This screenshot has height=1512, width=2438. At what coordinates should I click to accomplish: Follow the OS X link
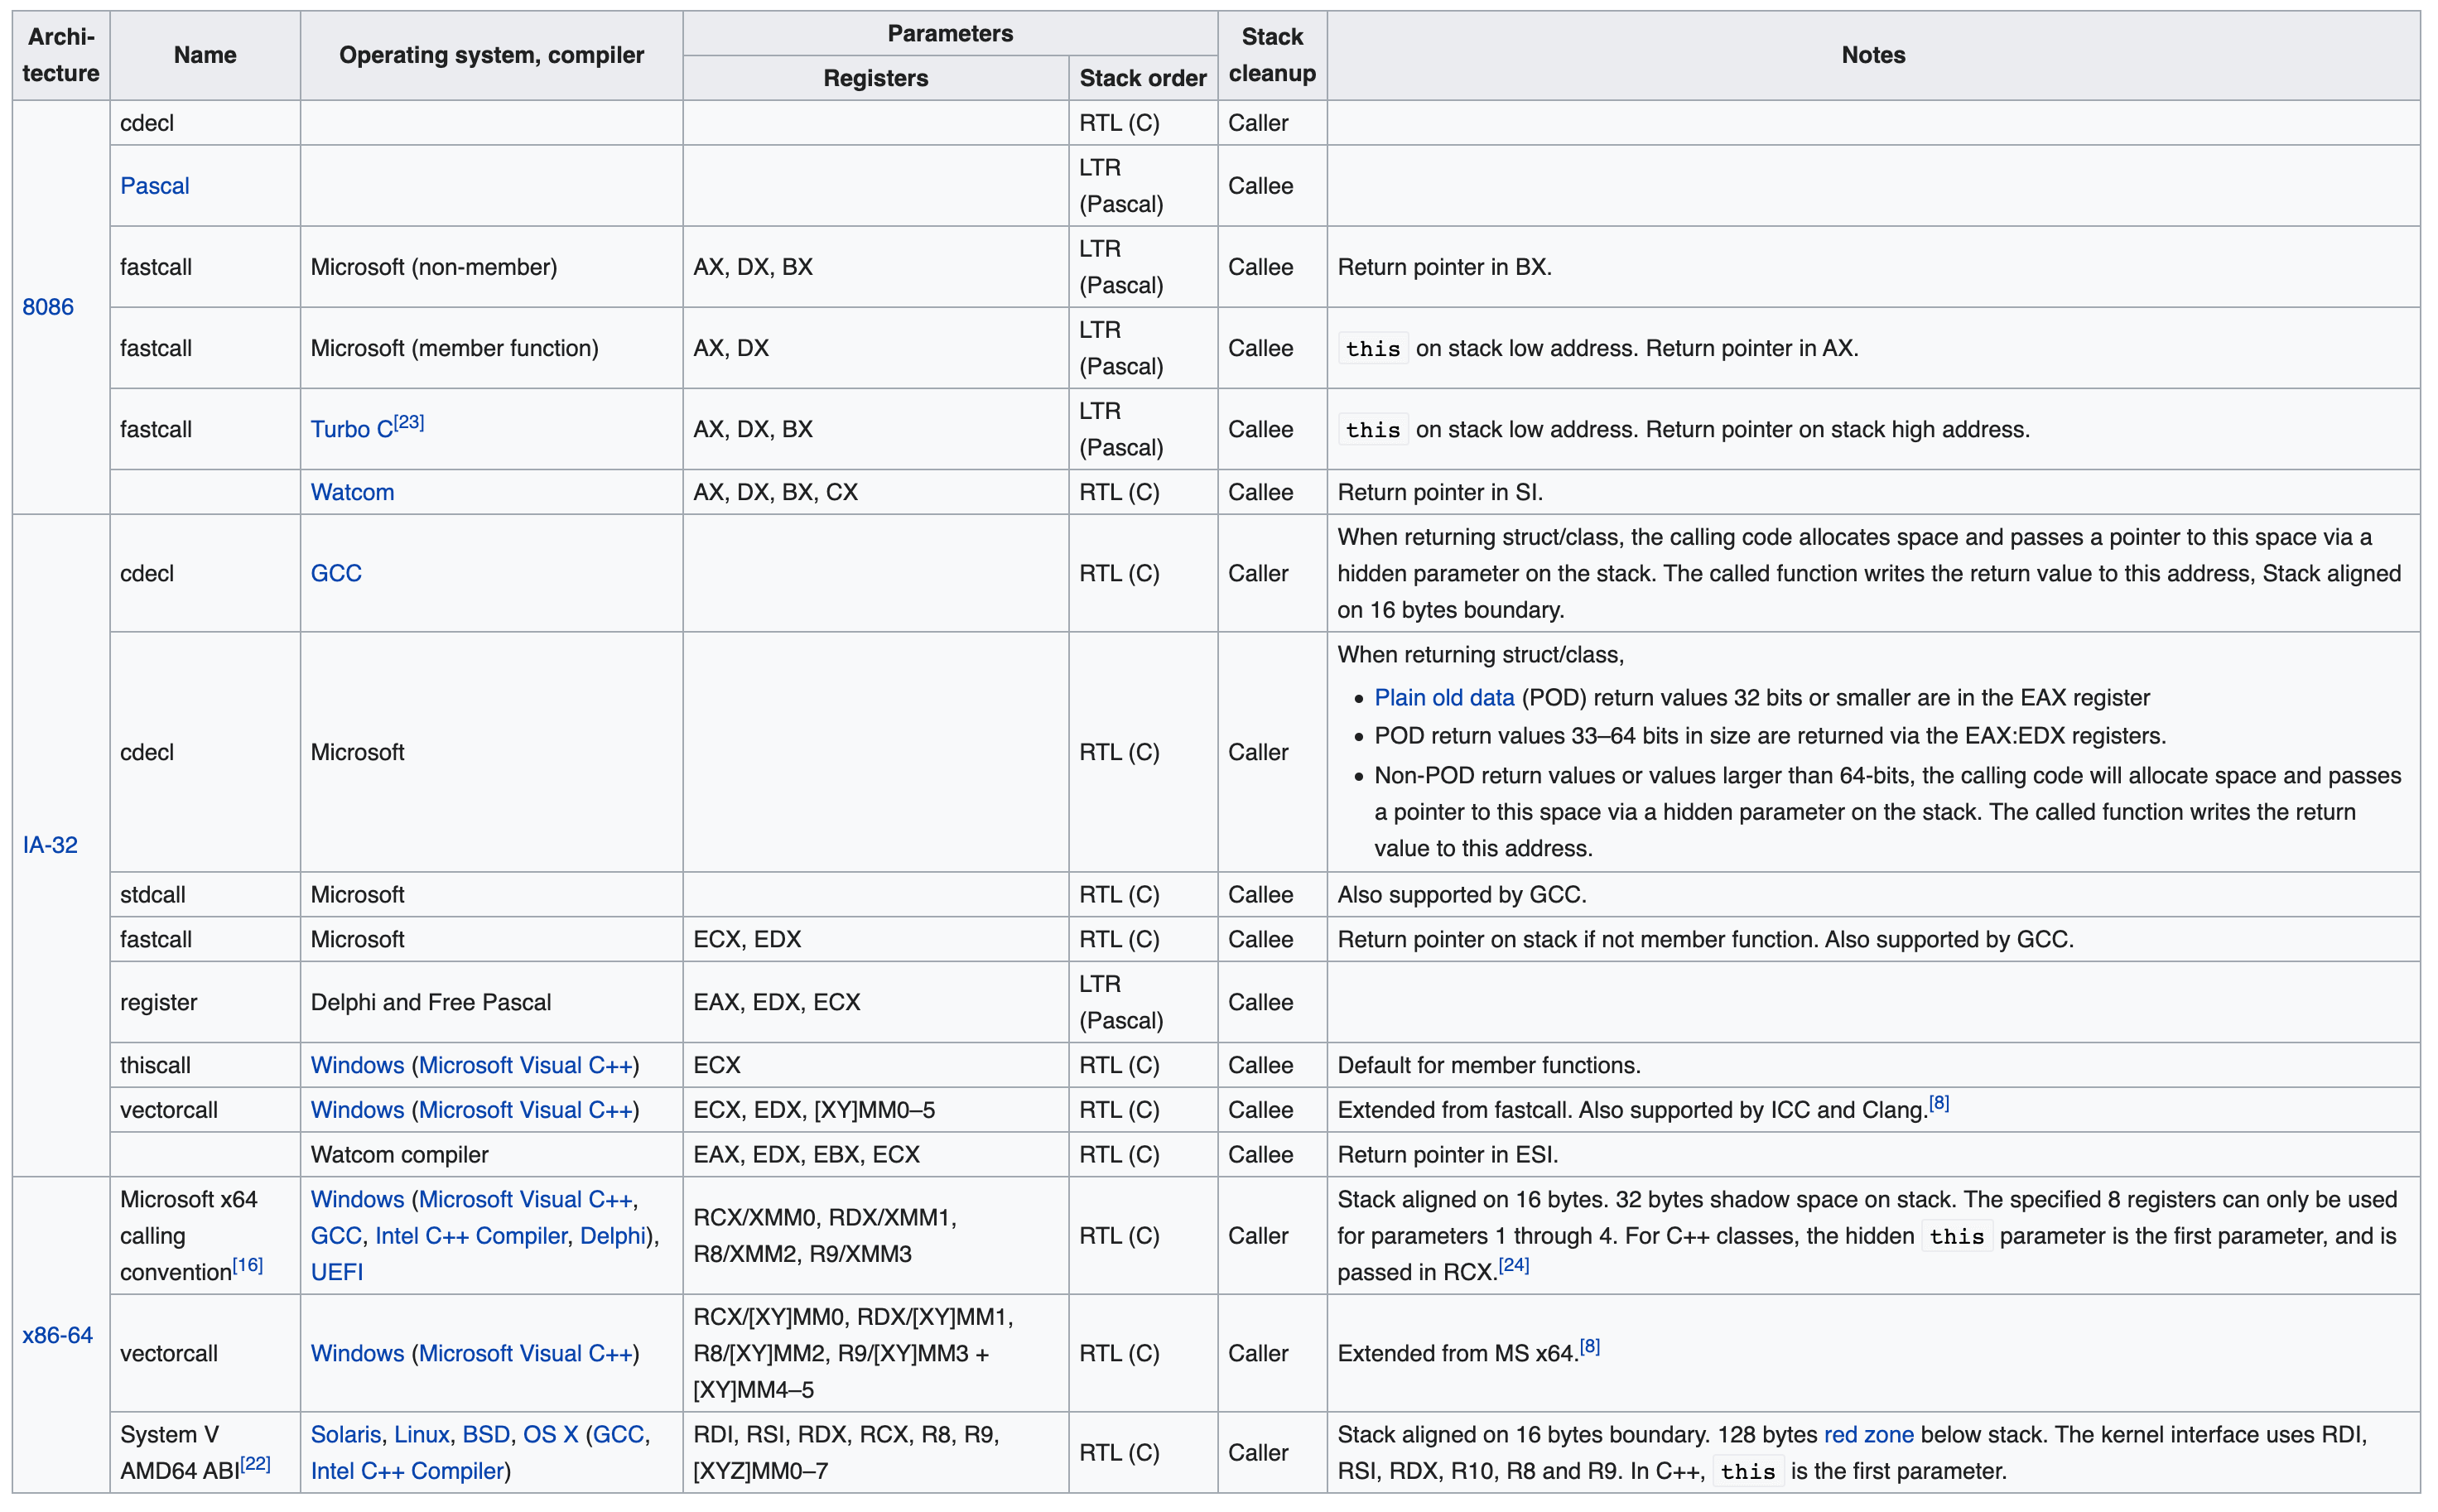pyautogui.click(x=550, y=1434)
